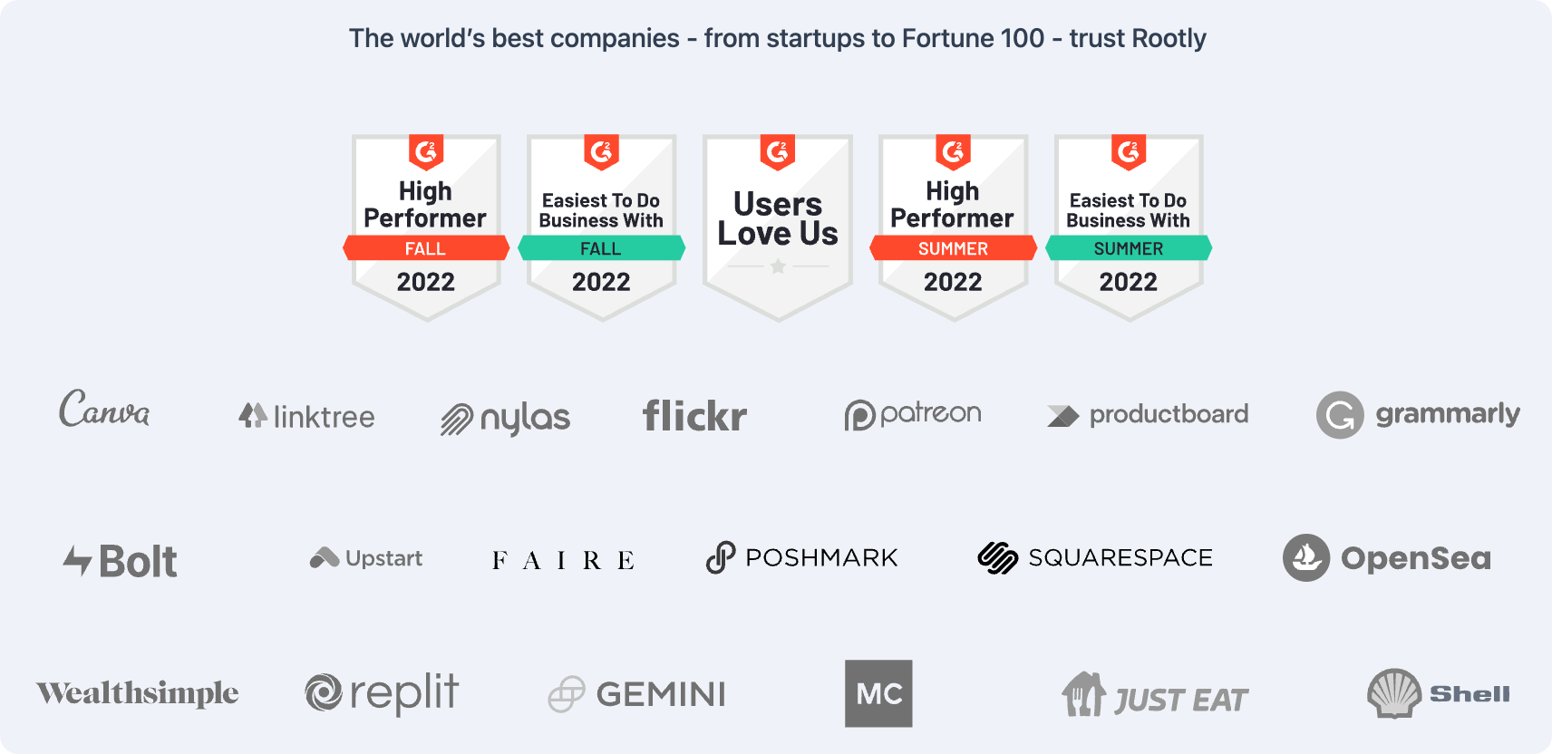Click the Bolt logo
The width and height of the screenshot is (1552, 754).
pyautogui.click(x=120, y=561)
